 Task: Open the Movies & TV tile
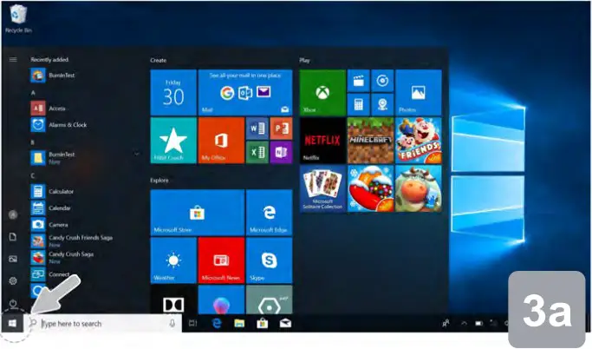[x=358, y=81]
